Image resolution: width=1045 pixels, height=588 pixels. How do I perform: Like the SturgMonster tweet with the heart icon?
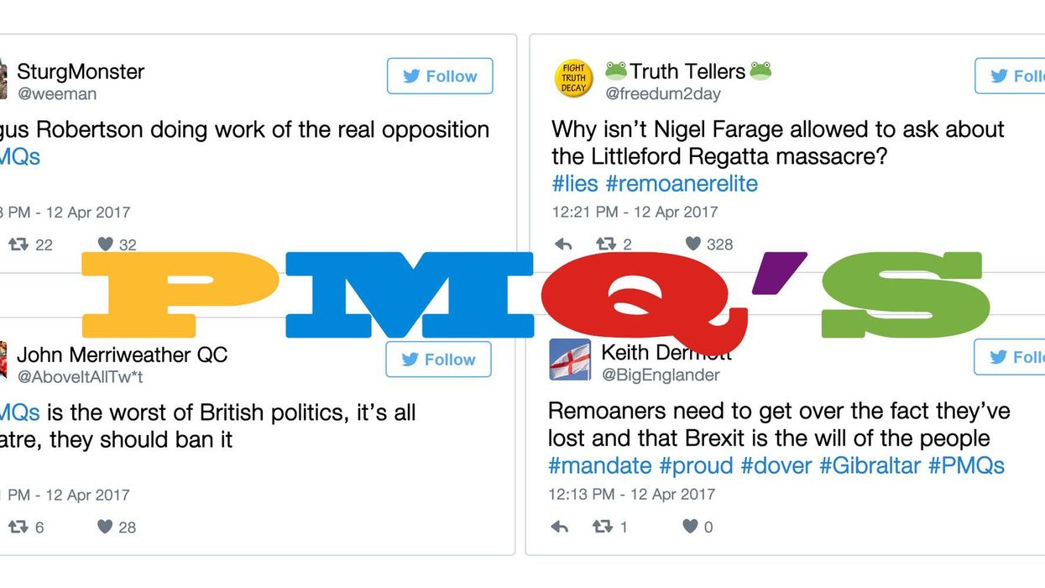point(105,244)
